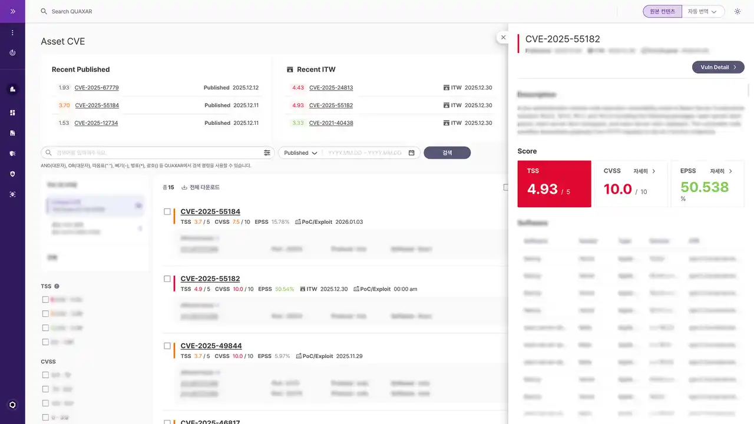
Task: Open the dashboard grid icon in sidebar
Action: 12,112
